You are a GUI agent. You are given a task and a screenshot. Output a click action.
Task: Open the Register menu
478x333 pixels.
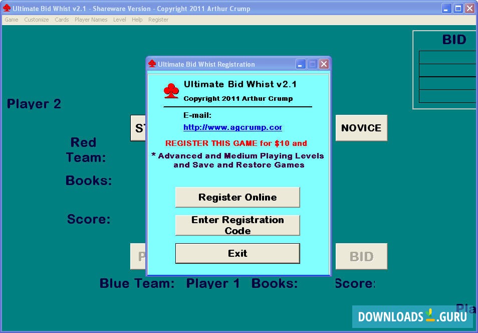click(158, 20)
